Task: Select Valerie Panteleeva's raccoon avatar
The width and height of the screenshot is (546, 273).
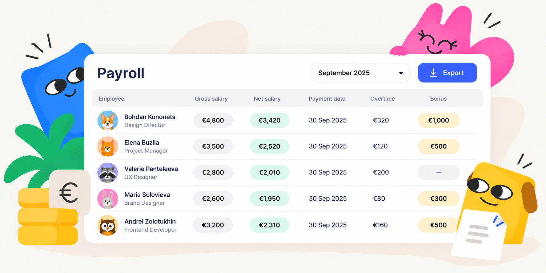Action: point(108,173)
